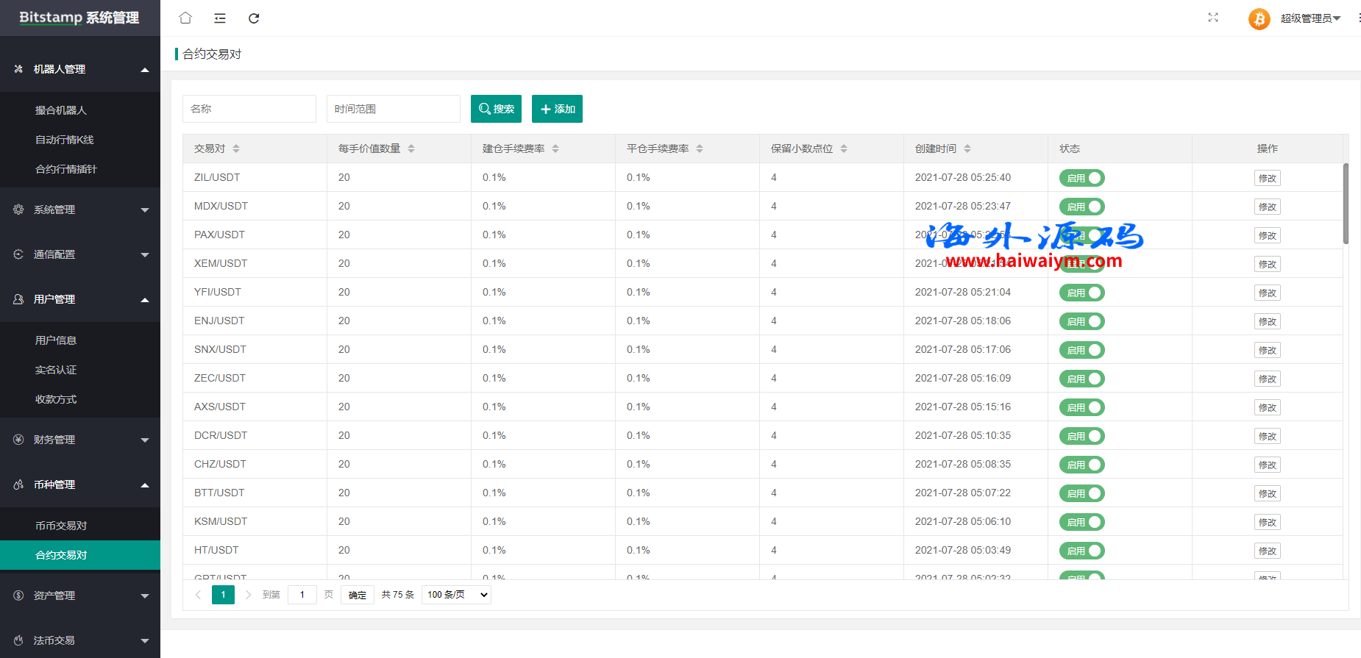Screen dimensions: 1361x658
Task: Click the orange Bitcoin avatar icon
Action: 1259,18
